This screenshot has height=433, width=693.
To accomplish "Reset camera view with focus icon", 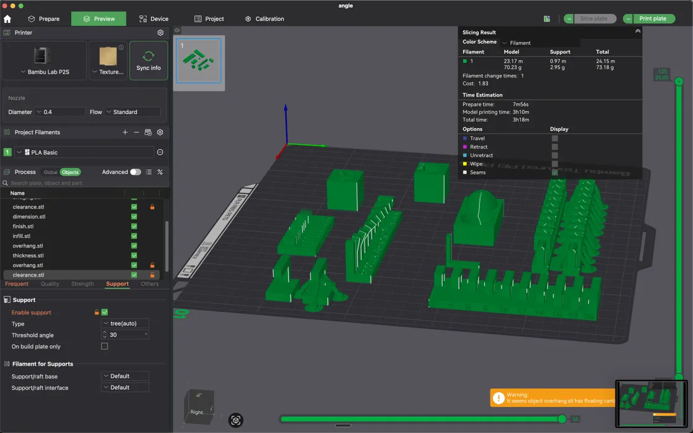I will point(235,420).
